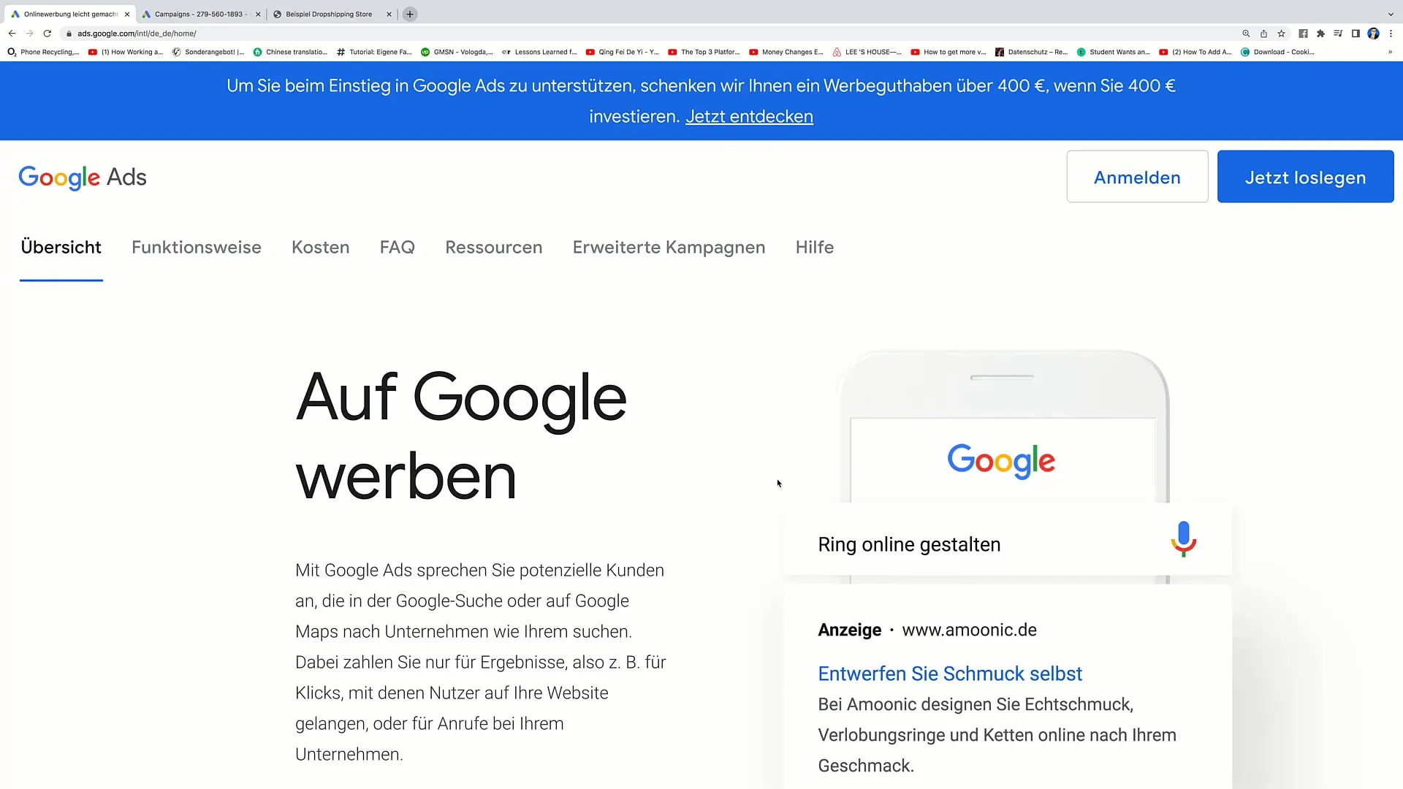The width and height of the screenshot is (1403, 789).
Task: Open the Chrome profile avatar
Action: pyautogui.click(x=1373, y=34)
